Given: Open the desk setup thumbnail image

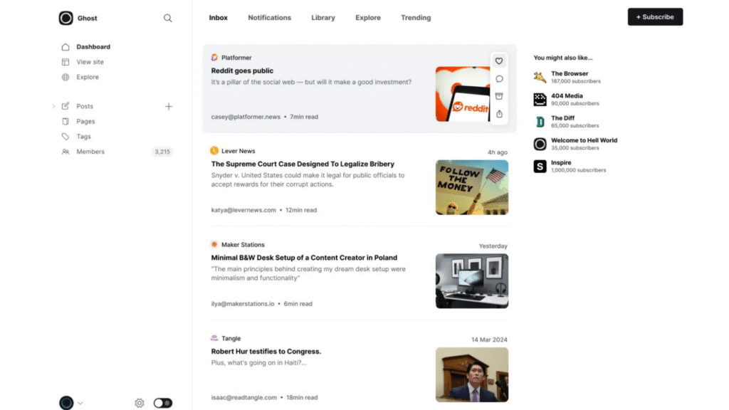Looking at the screenshot, I should tap(472, 280).
